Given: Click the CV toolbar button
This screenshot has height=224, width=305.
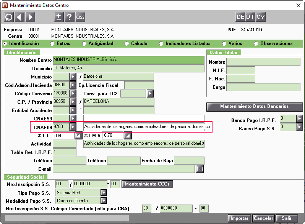Looking at the screenshot, I should coord(260,17).
